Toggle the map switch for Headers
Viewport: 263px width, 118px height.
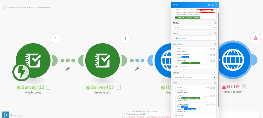[214, 33]
